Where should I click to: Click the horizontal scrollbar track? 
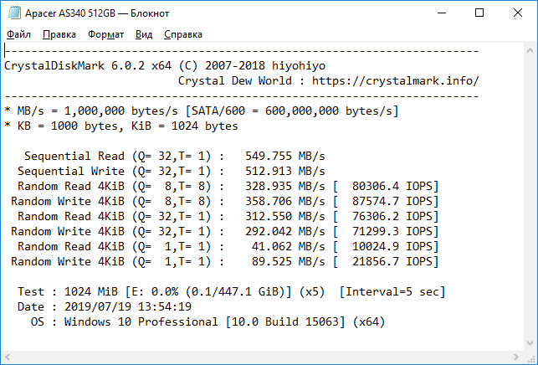(x=262, y=357)
